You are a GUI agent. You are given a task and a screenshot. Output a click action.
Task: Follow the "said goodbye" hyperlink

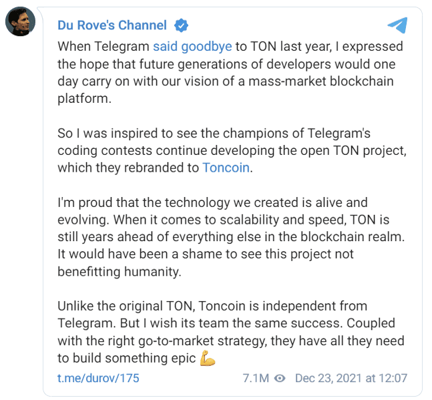192,47
